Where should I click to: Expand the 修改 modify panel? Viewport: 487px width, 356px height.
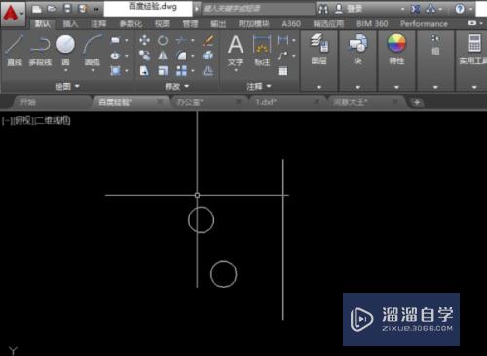pyautogui.click(x=176, y=86)
